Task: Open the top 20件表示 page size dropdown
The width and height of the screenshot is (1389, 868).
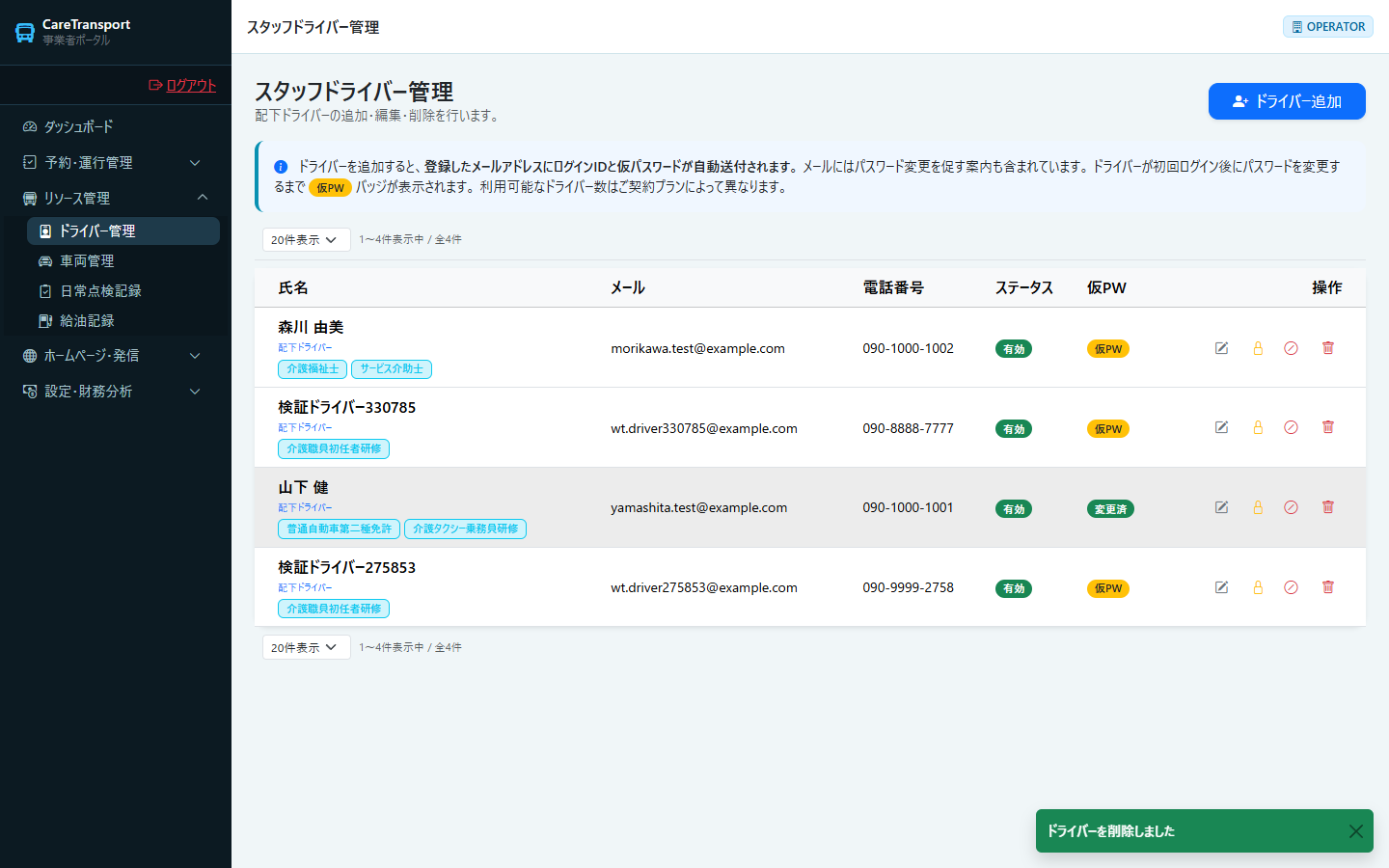Action: [306, 239]
